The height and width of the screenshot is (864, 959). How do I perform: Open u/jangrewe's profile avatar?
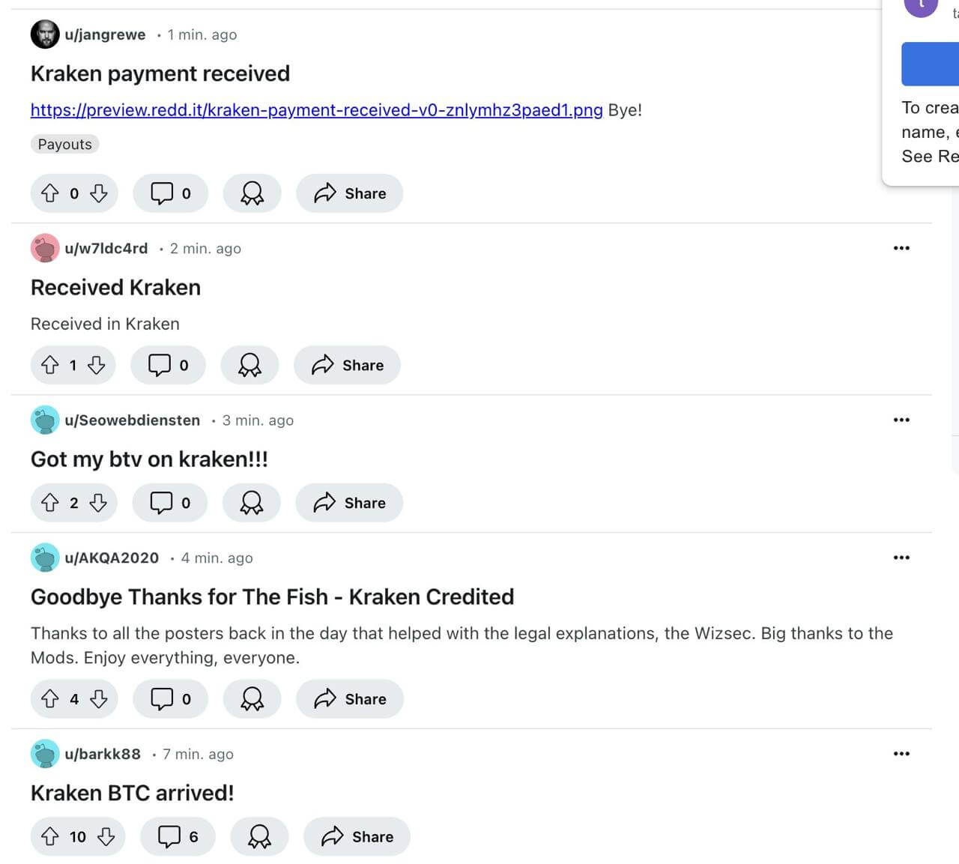45,34
